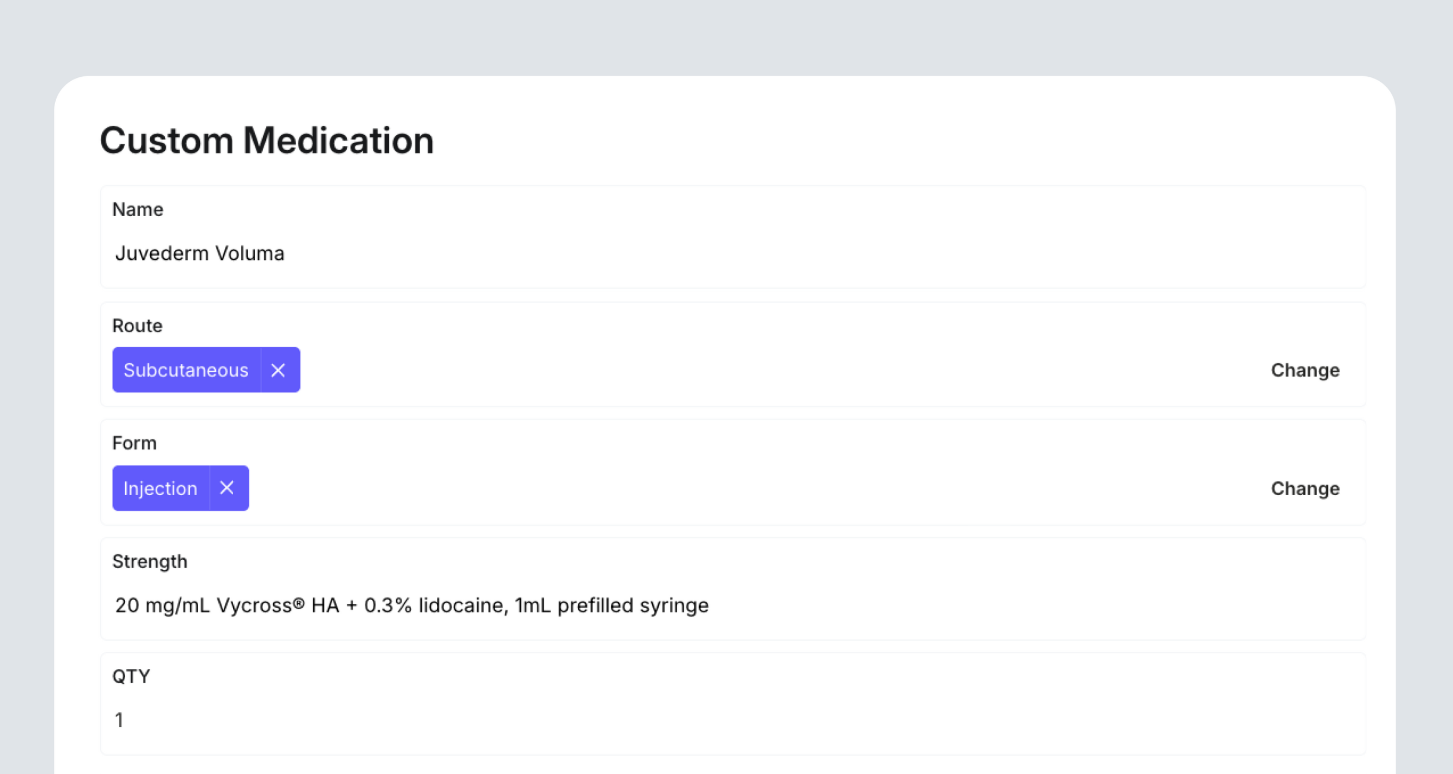Click Change in the Form section

coord(1304,489)
